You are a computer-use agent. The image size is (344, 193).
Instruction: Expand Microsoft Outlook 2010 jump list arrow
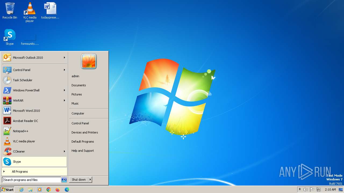[x=64, y=58]
